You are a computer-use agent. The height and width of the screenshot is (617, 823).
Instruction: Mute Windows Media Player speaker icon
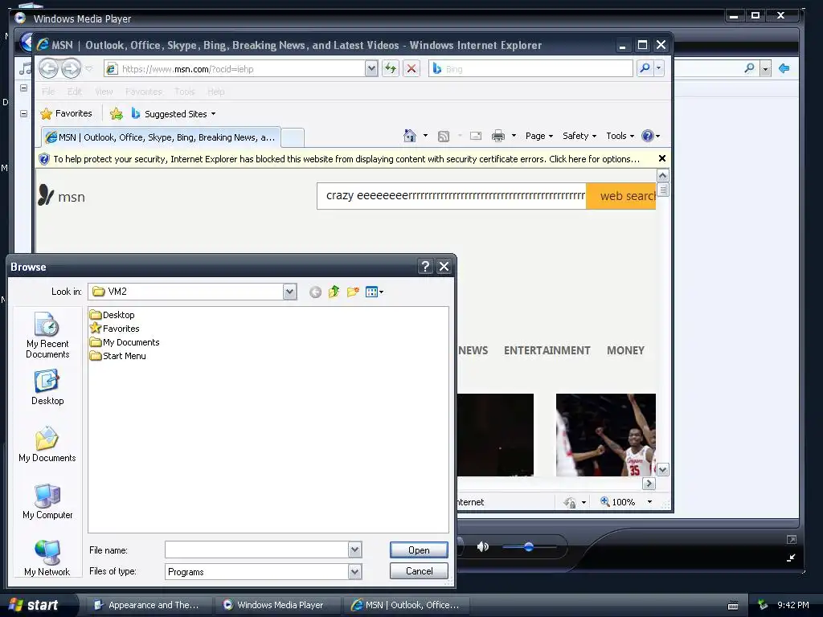point(482,547)
